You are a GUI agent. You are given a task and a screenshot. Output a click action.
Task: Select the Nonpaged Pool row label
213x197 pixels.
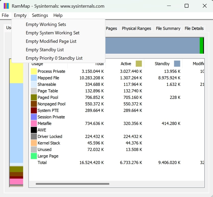52,104
